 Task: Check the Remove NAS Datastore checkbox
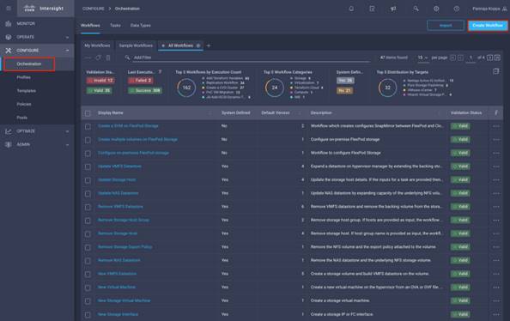(x=88, y=261)
